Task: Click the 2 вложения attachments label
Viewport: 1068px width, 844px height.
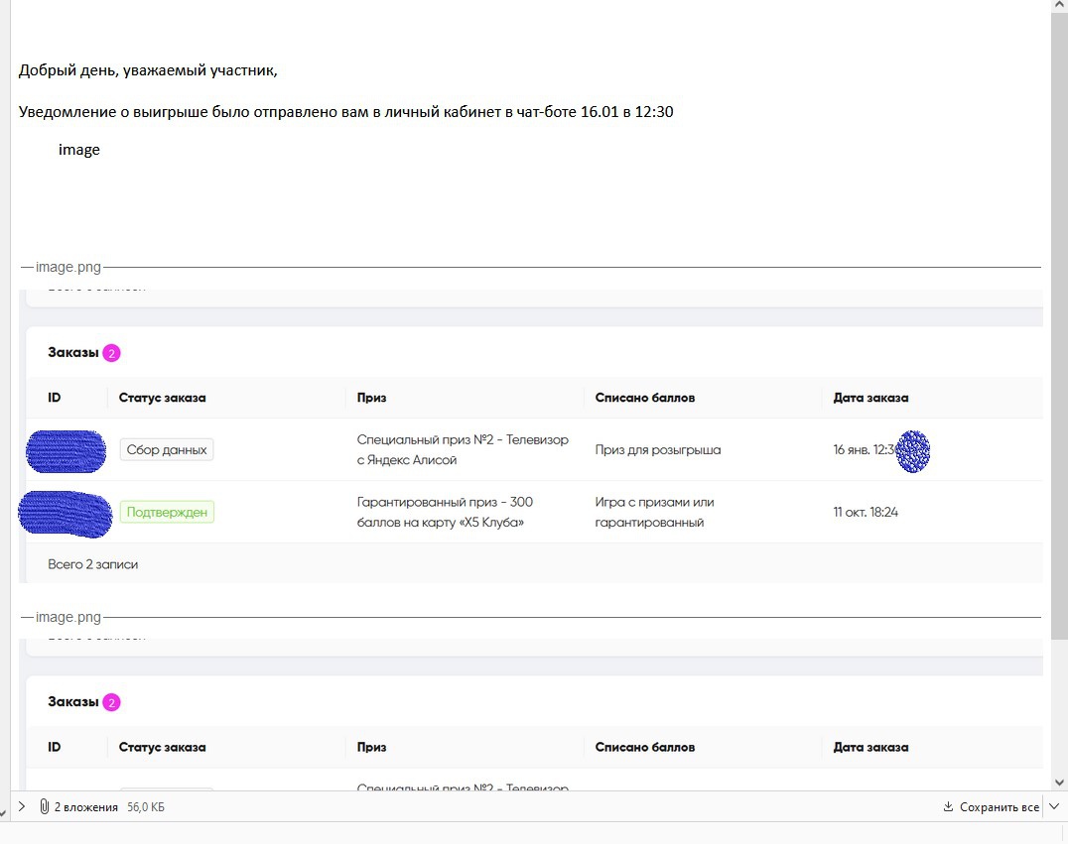Action: (x=85, y=807)
